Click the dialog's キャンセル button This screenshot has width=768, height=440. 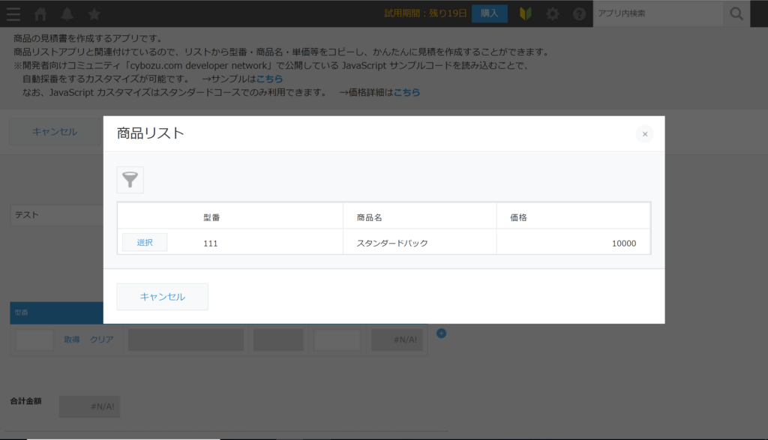[162, 297]
